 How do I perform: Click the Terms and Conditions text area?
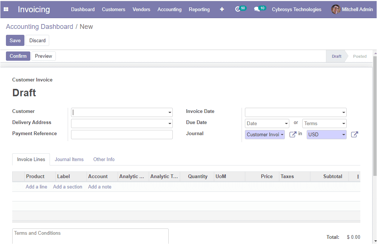point(90,236)
